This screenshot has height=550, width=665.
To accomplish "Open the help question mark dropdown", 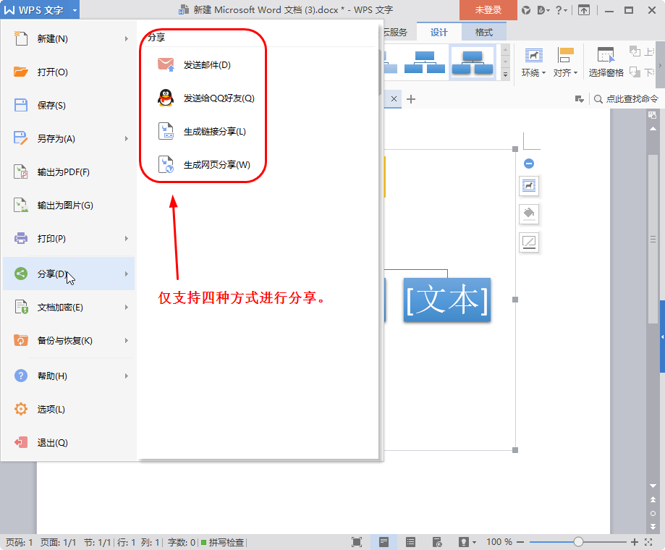I will coord(562,10).
